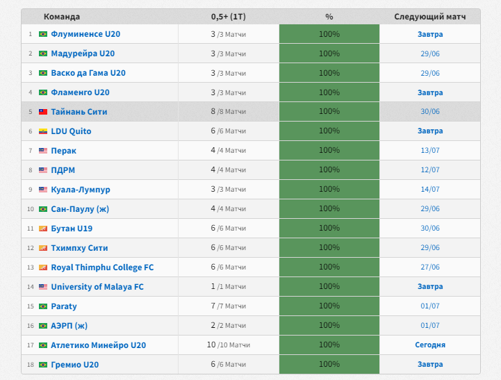The image size is (501, 380).
Task: Open the University of Malaya FC link
Action: [x=97, y=287]
